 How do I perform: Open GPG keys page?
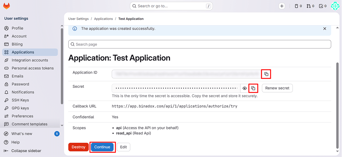pyautogui.click(x=30, y=108)
